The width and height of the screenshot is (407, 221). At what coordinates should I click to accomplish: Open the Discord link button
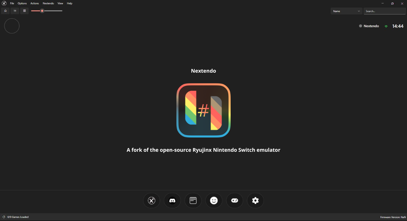(x=172, y=201)
